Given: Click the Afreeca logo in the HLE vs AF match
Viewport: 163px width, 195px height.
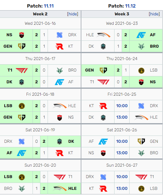Looking at the screenshot, I should coord(141,35).
